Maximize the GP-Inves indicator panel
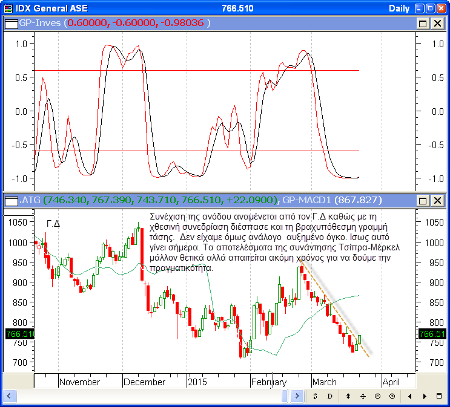 click(x=423, y=23)
